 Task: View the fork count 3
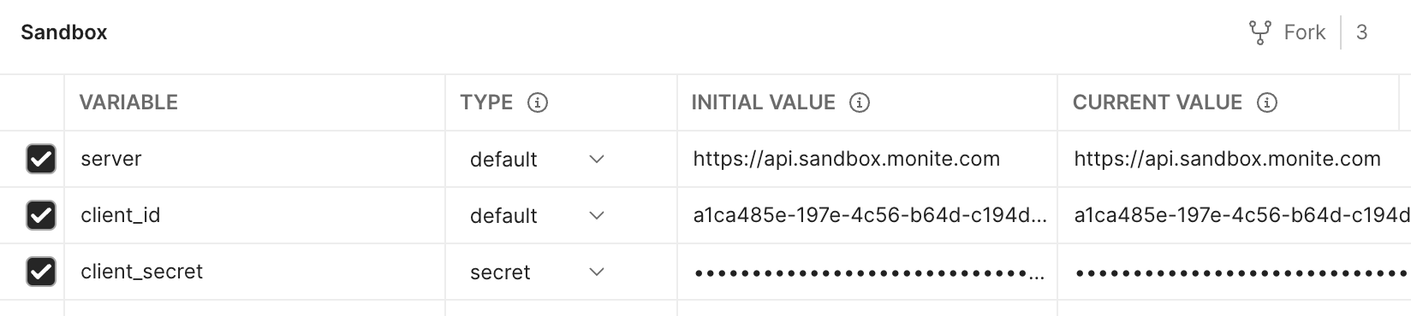pyautogui.click(x=1361, y=32)
